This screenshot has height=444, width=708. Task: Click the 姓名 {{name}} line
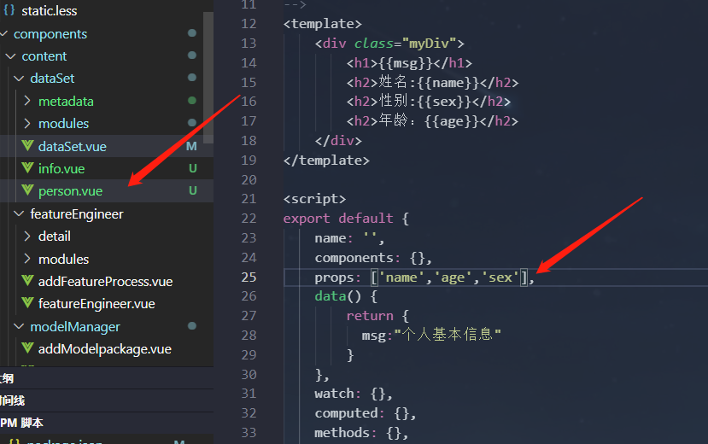(432, 83)
